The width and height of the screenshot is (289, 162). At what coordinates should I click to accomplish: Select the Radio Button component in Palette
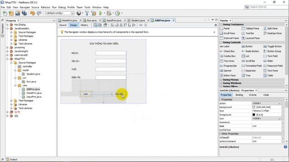[250, 51]
